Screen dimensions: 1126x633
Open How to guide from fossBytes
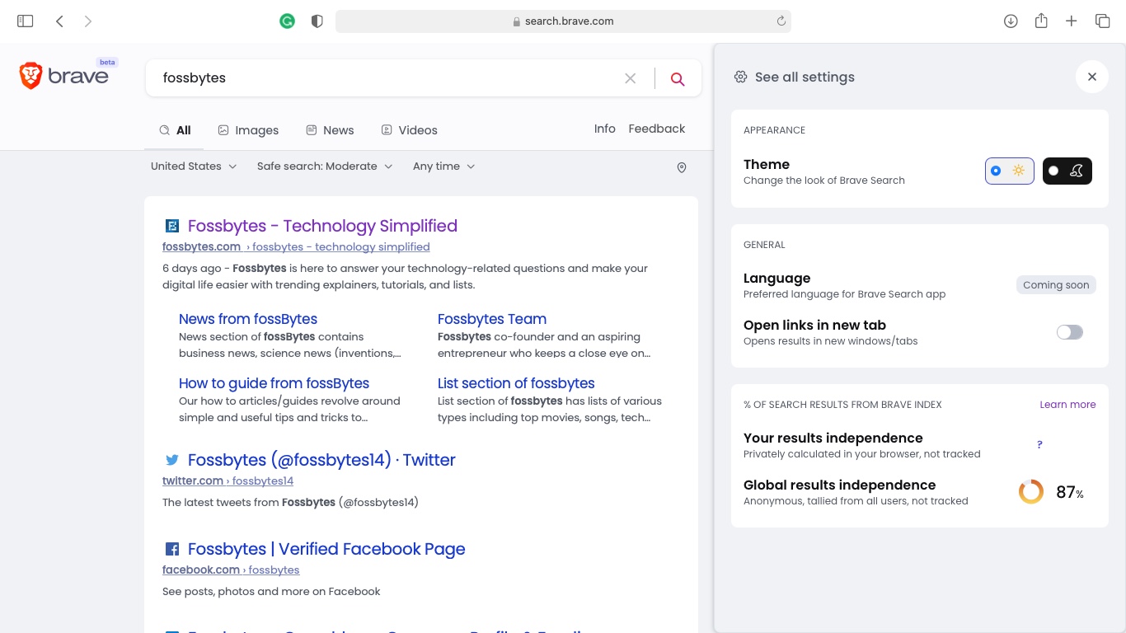click(274, 383)
